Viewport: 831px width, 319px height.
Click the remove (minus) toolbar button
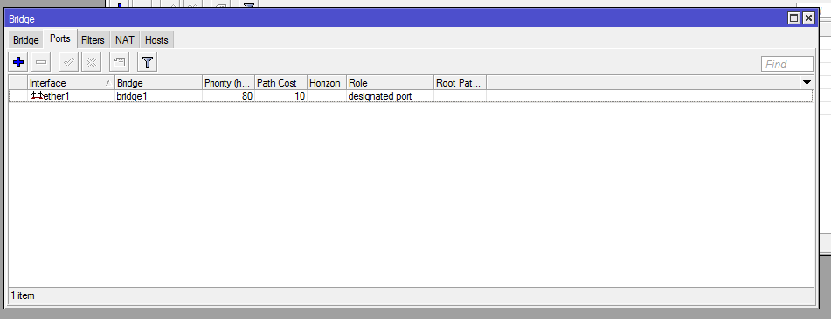point(40,63)
